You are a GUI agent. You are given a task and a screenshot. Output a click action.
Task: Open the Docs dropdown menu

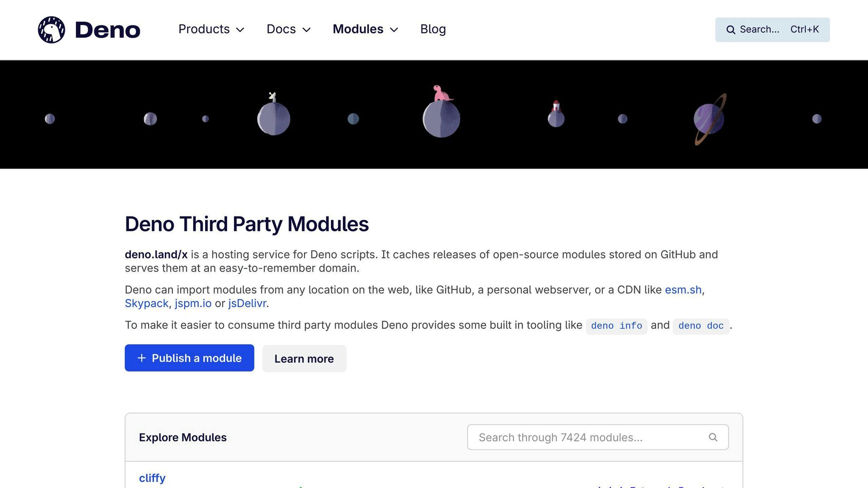(288, 29)
